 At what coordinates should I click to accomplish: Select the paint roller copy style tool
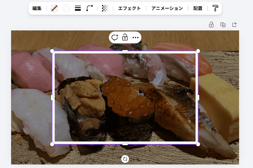coord(215,8)
